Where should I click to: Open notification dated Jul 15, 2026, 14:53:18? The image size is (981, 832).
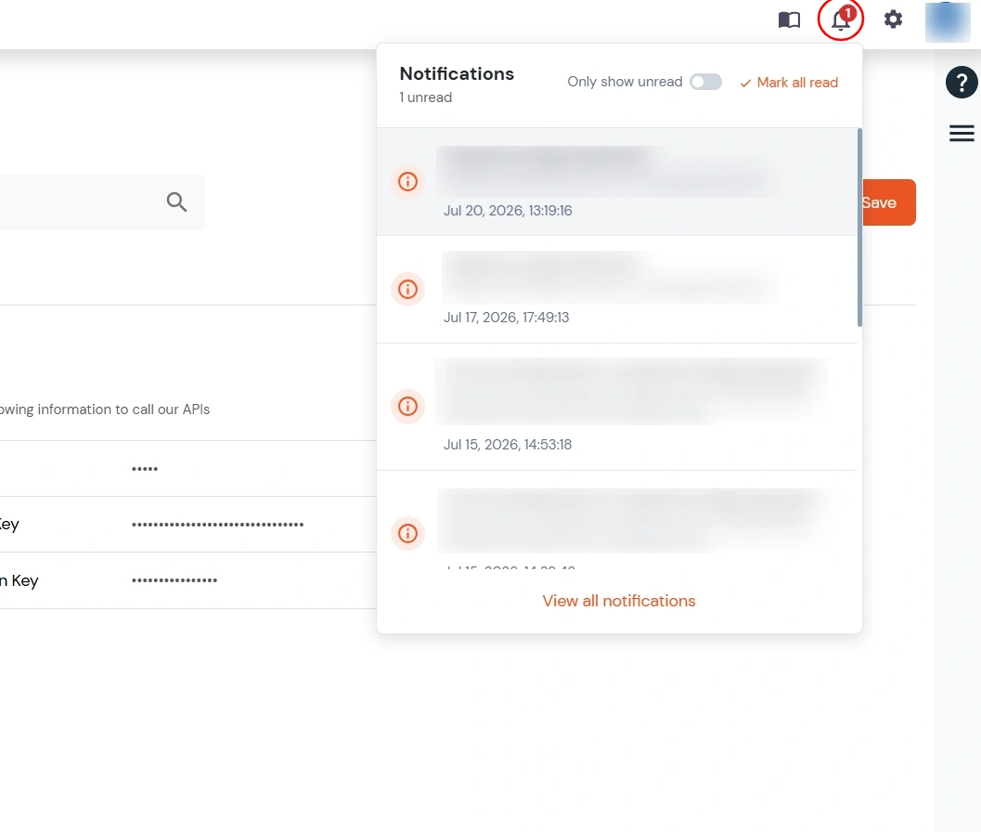(617, 407)
